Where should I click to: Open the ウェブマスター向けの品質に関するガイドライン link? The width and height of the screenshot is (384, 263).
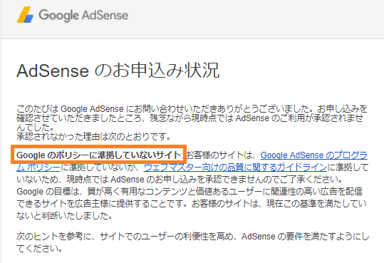click(236, 167)
